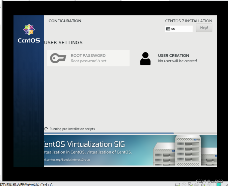
Task: Click the 'Root password is set' text
Action: (x=88, y=61)
